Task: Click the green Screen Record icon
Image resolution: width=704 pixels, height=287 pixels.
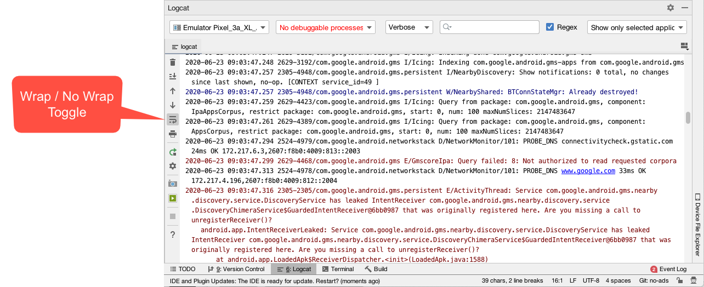Action: point(173,198)
